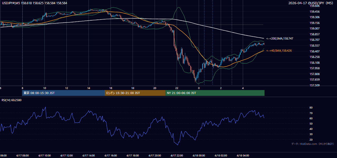This screenshot has height=158, width=337.
Task: Click the 4/18 02:00 time axis label
Action: pyautogui.click(x=221, y=155)
